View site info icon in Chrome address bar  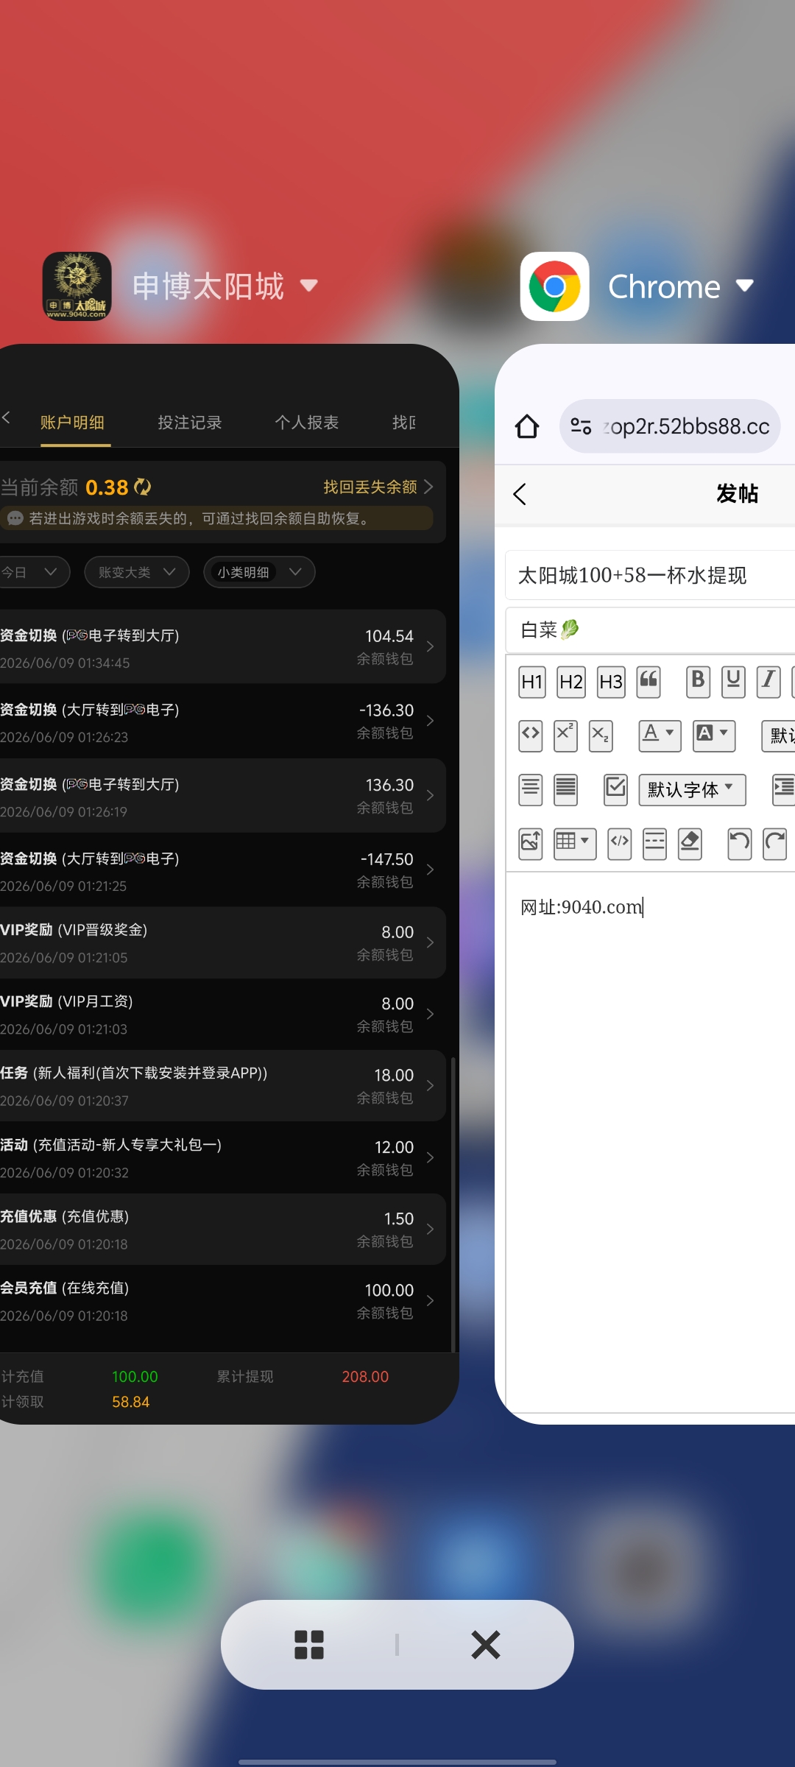pos(581,426)
